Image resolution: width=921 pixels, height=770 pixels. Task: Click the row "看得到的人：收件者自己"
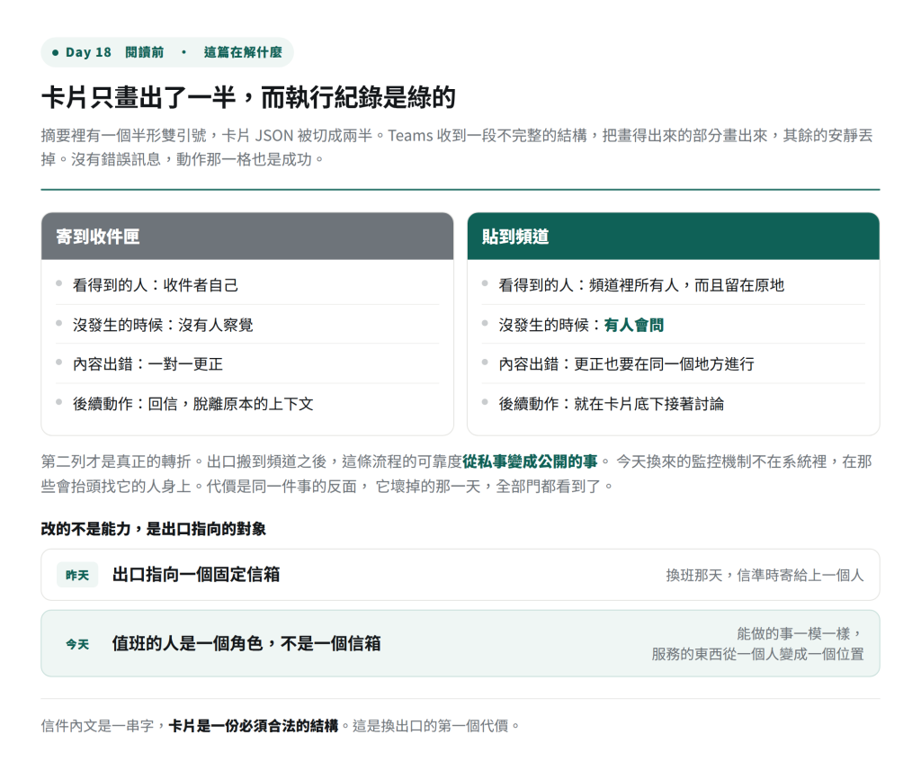(x=247, y=285)
